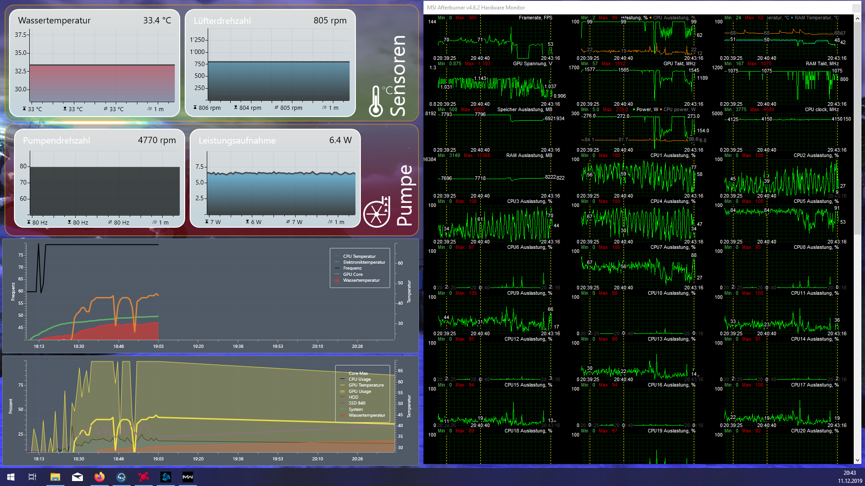This screenshot has height=486, width=865.
Task: Switch to Firefox in the taskbar
Action: 100,477
